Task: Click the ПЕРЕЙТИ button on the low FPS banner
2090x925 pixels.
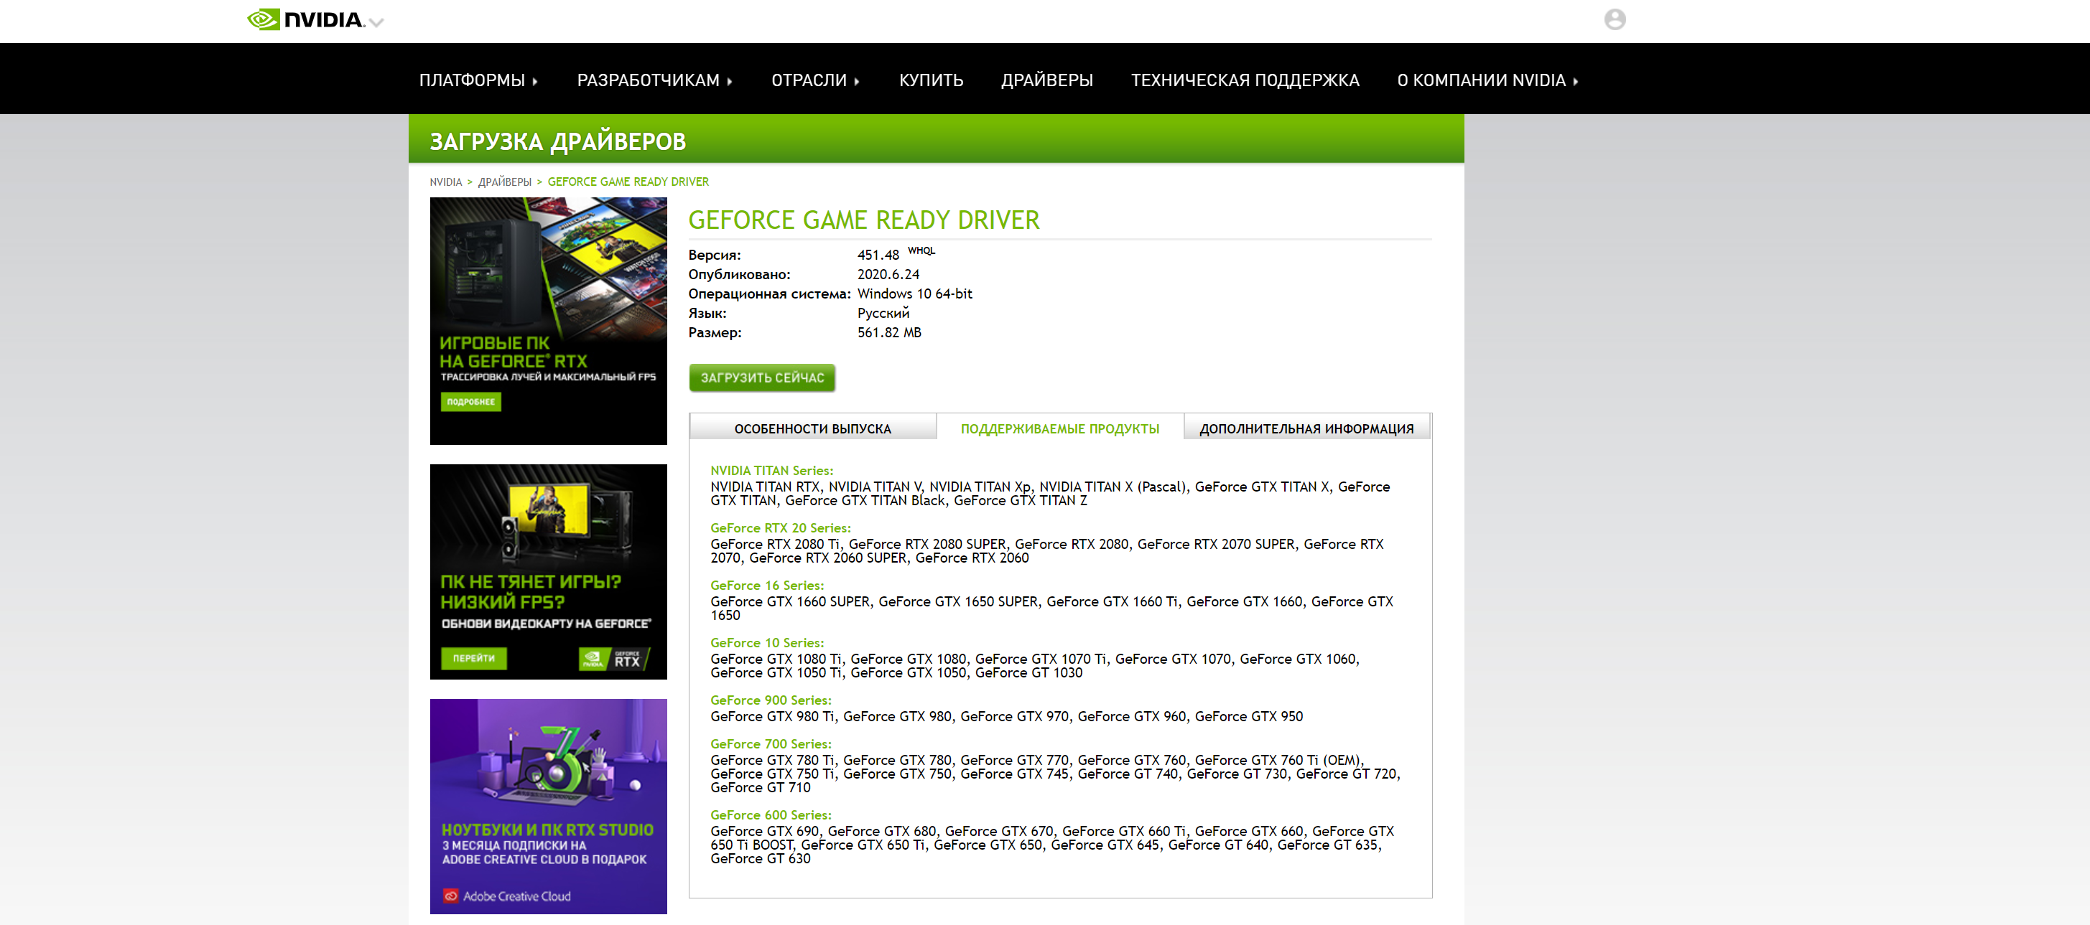Action: [x=474, y=658]
